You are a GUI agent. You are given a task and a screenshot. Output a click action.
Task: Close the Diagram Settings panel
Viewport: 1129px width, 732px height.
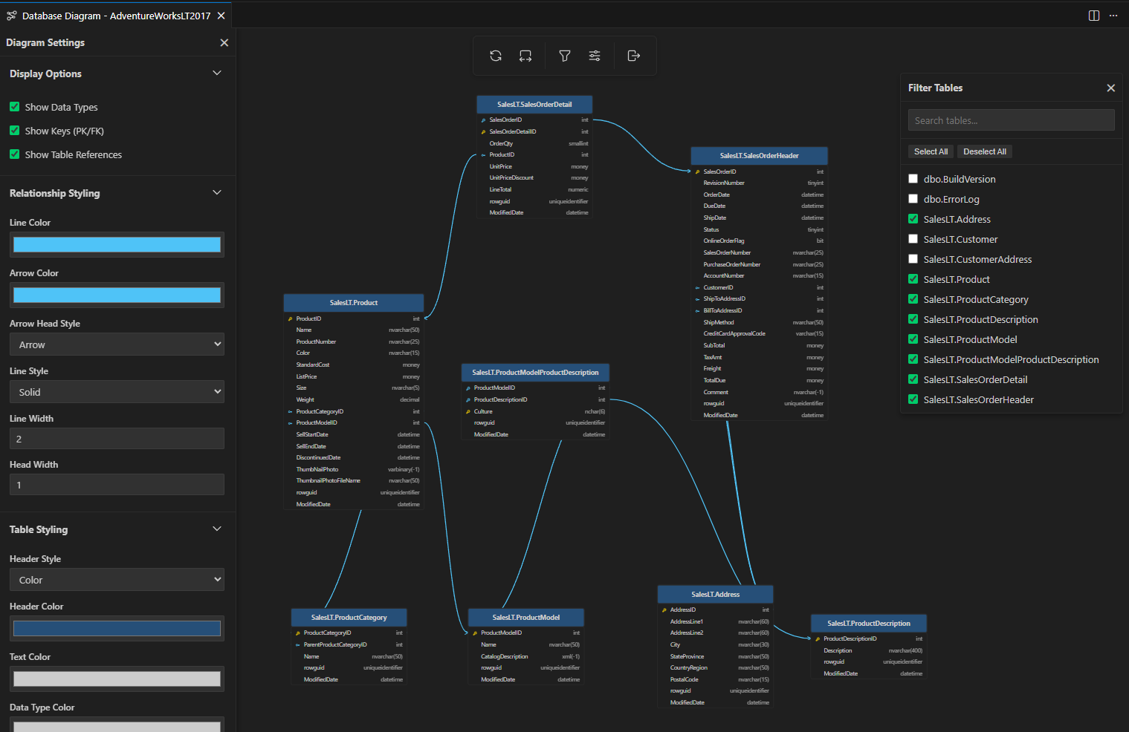pos(224,43)
